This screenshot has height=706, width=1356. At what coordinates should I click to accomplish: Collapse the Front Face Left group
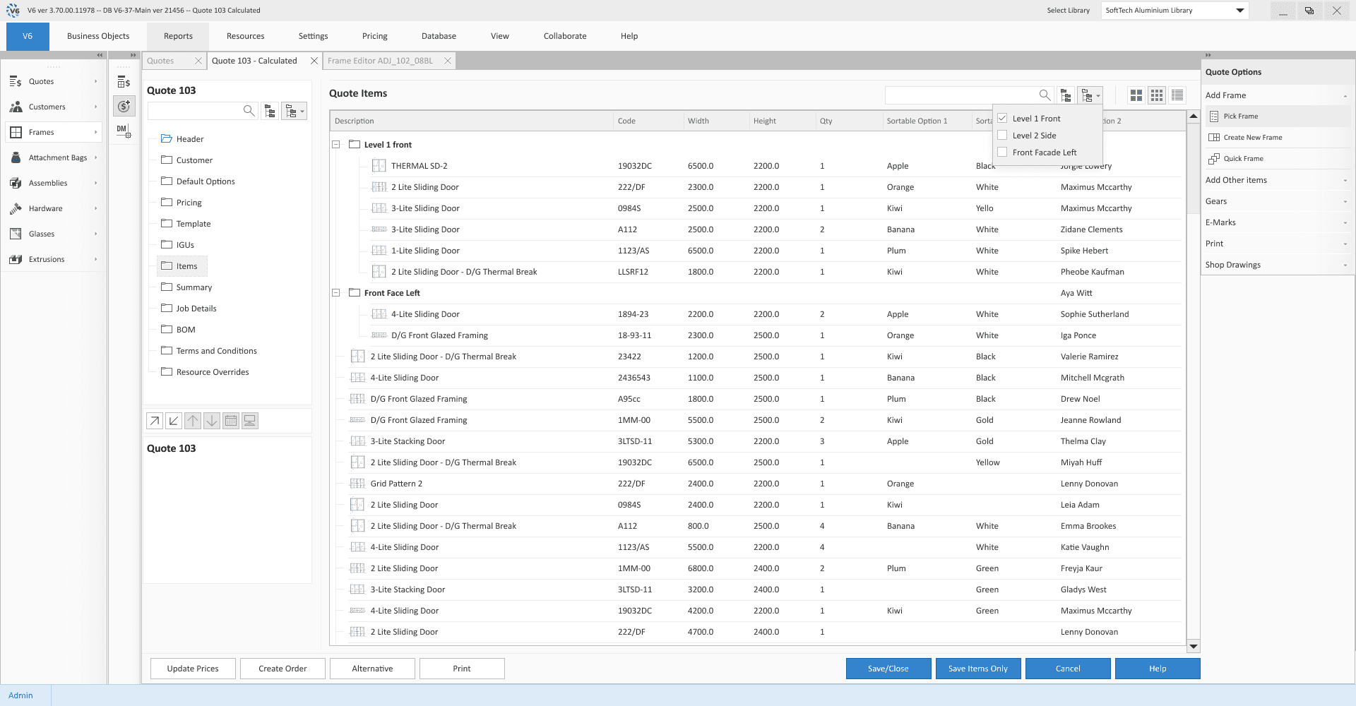click(336, 293)
